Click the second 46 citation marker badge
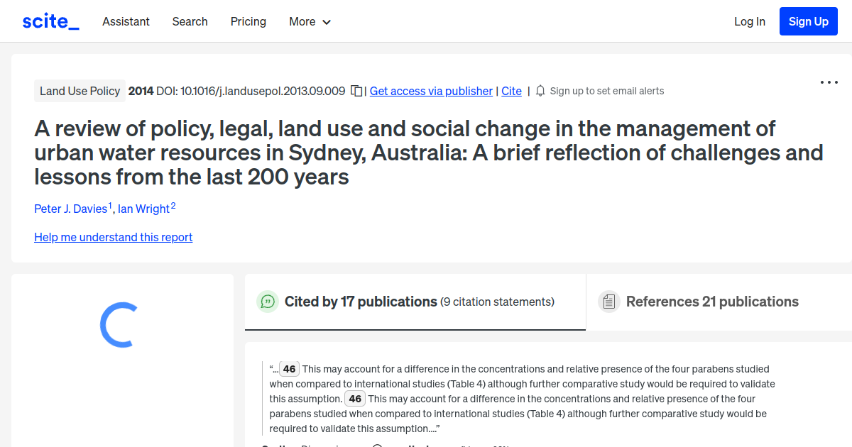The image size is (852, 447). point(354,399)
